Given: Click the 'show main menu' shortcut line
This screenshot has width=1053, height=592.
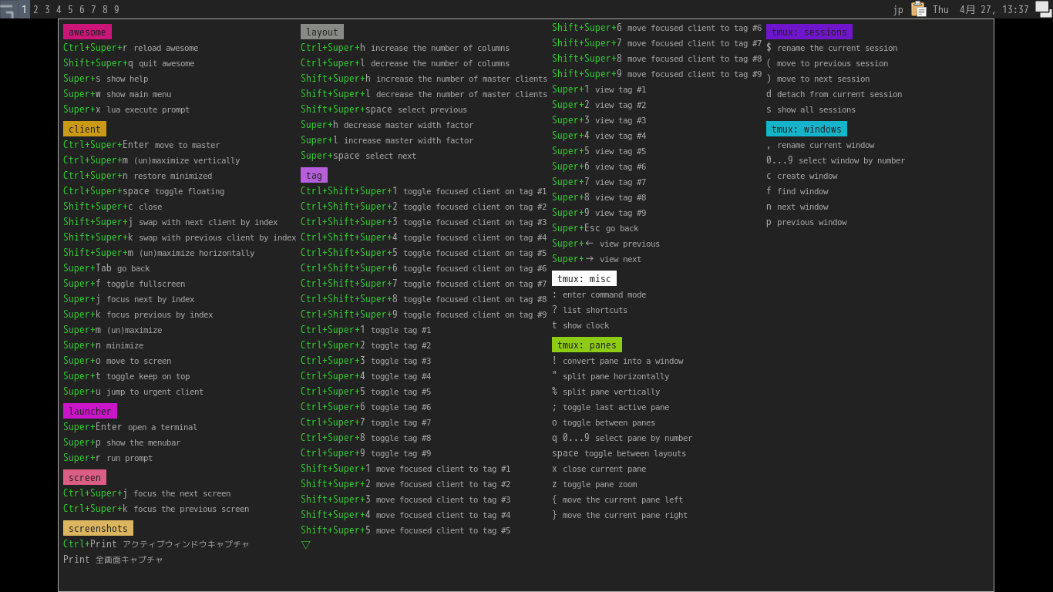Looking at the screenshot, I should click(x=117, y=94).
